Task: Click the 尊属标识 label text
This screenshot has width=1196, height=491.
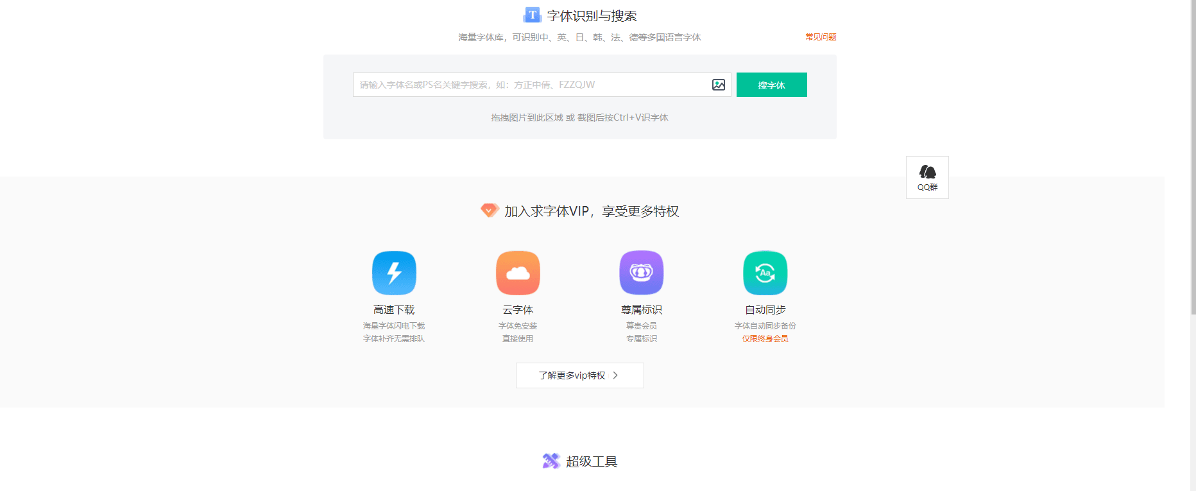Action: point(642,310)
